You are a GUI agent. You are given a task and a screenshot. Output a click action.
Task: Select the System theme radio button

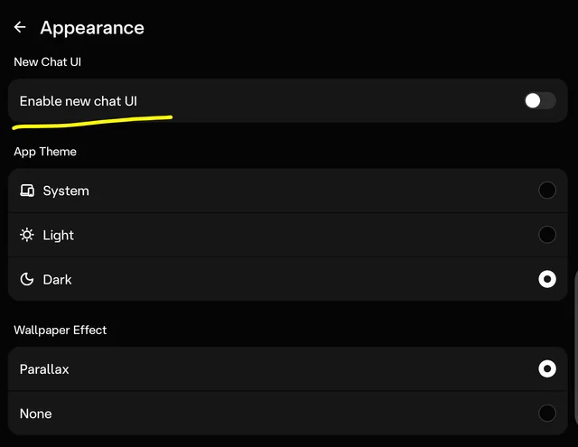pos(546,191)
